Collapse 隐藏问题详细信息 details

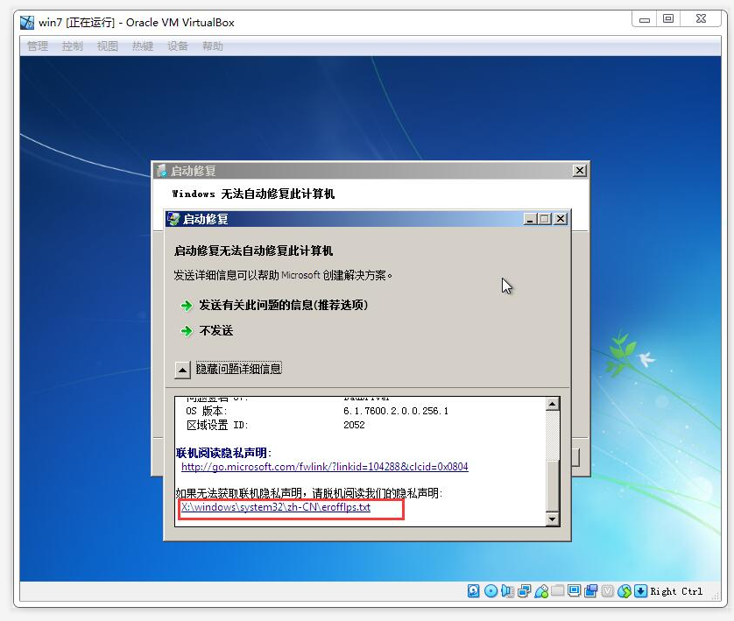pos(182,370)
